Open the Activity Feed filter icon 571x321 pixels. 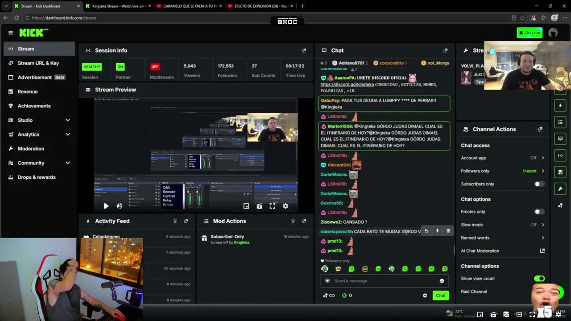pos(175,221)
